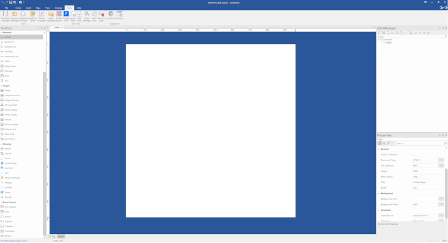Click the Site Manager search magnifier icon
The height and width of the screenshot is (243, 448).
446,37
